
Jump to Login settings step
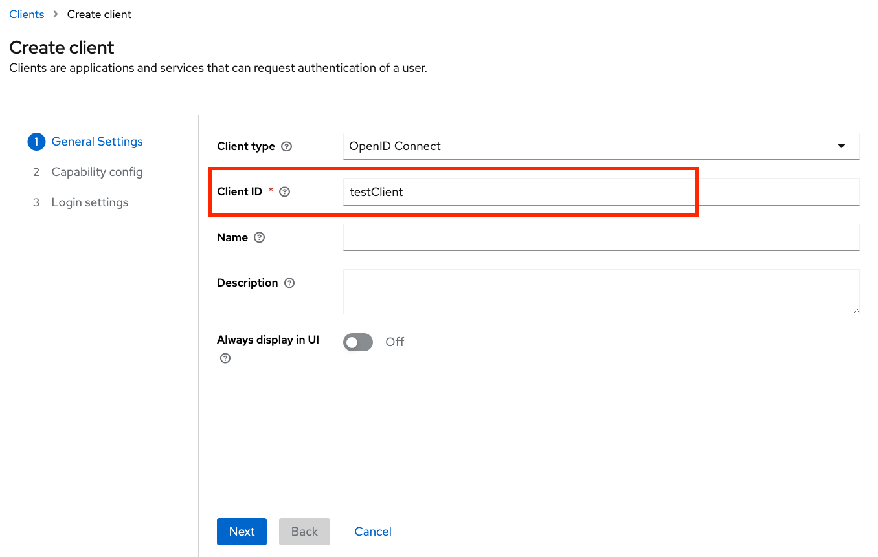(90, 202)
